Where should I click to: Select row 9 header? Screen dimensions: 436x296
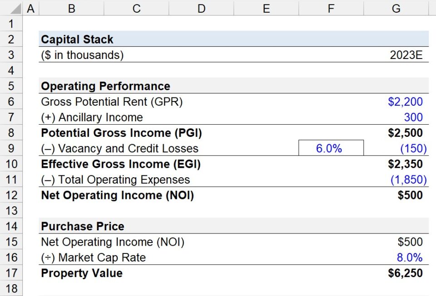point(11,148)
